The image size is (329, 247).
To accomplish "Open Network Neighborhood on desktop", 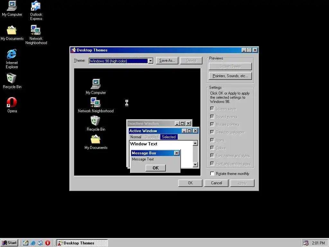I will click(36, 35).
